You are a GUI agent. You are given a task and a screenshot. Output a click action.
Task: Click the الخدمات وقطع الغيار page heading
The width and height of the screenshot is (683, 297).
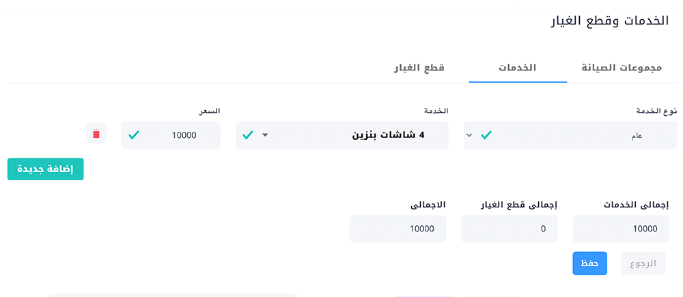pos(609,21)
